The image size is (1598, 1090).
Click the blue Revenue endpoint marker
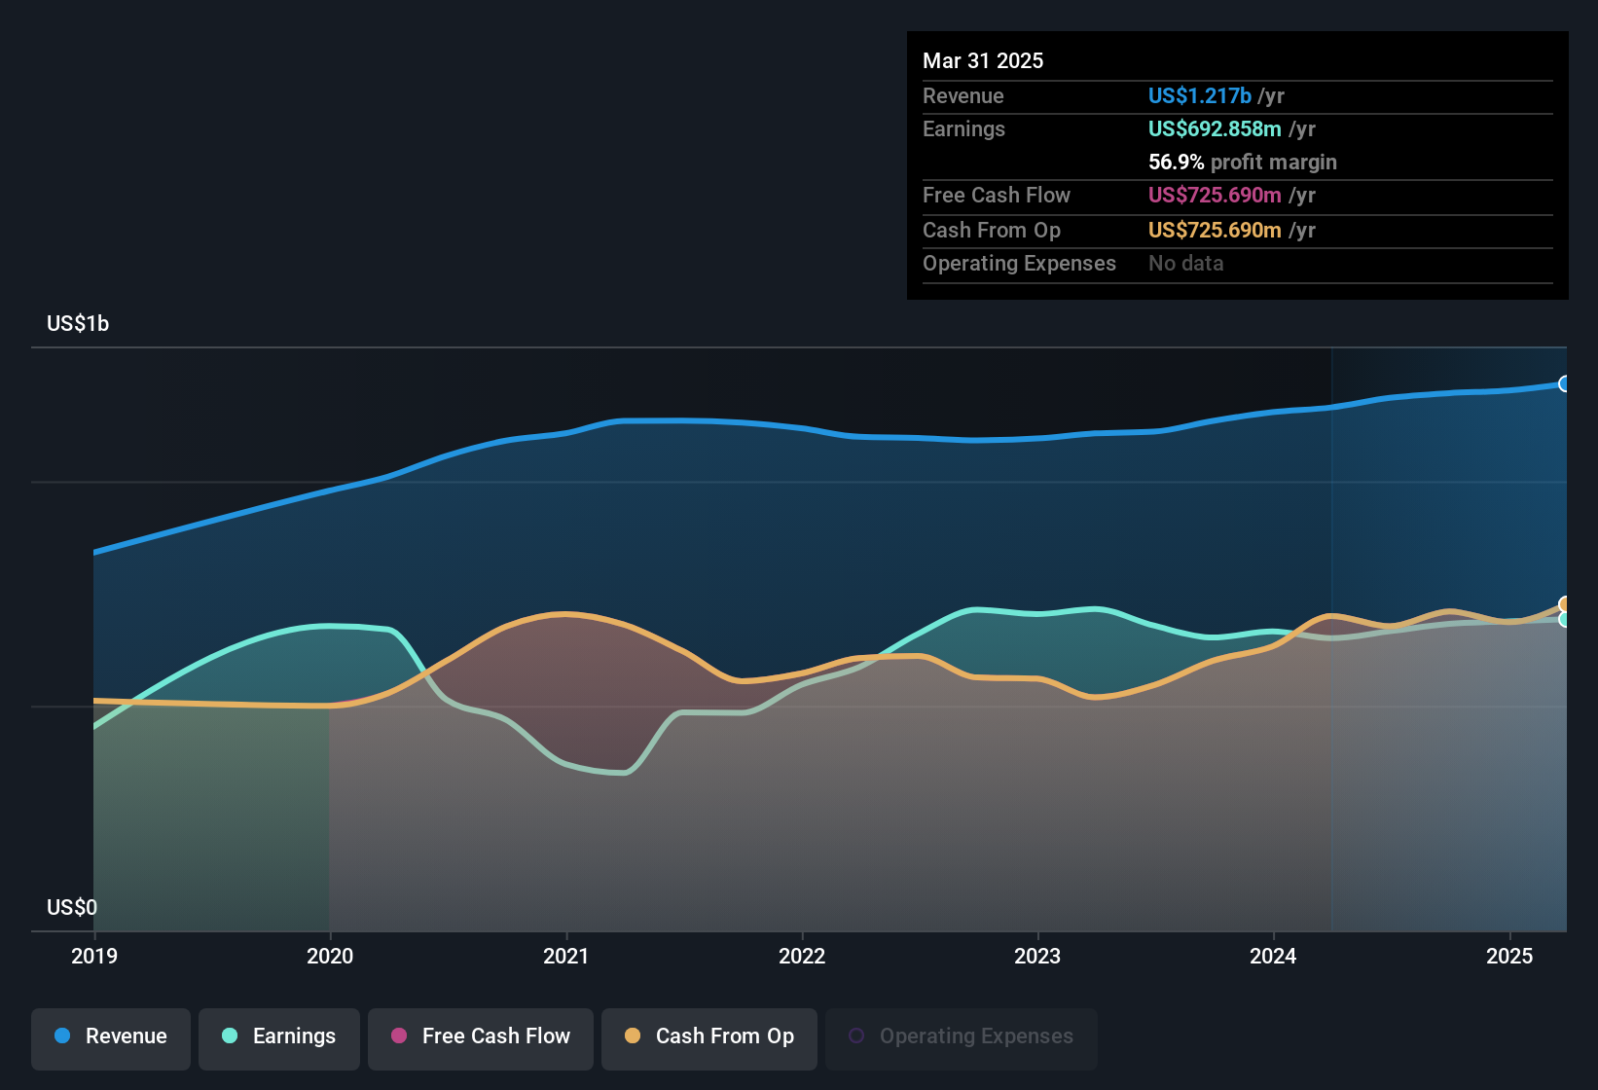point(1564,383)
